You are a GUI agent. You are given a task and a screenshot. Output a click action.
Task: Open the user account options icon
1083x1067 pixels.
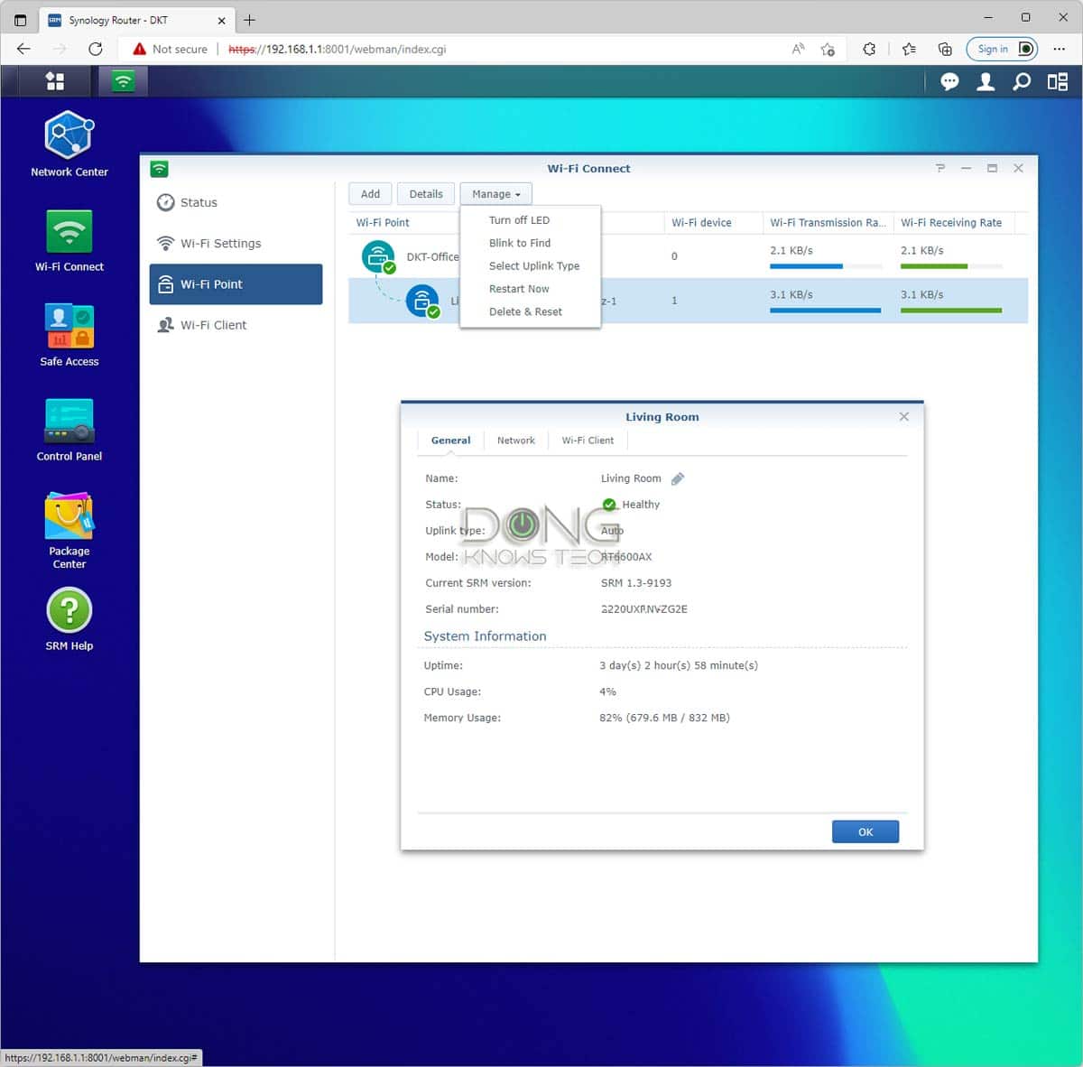pyautogui.click(x=986, y=82)
